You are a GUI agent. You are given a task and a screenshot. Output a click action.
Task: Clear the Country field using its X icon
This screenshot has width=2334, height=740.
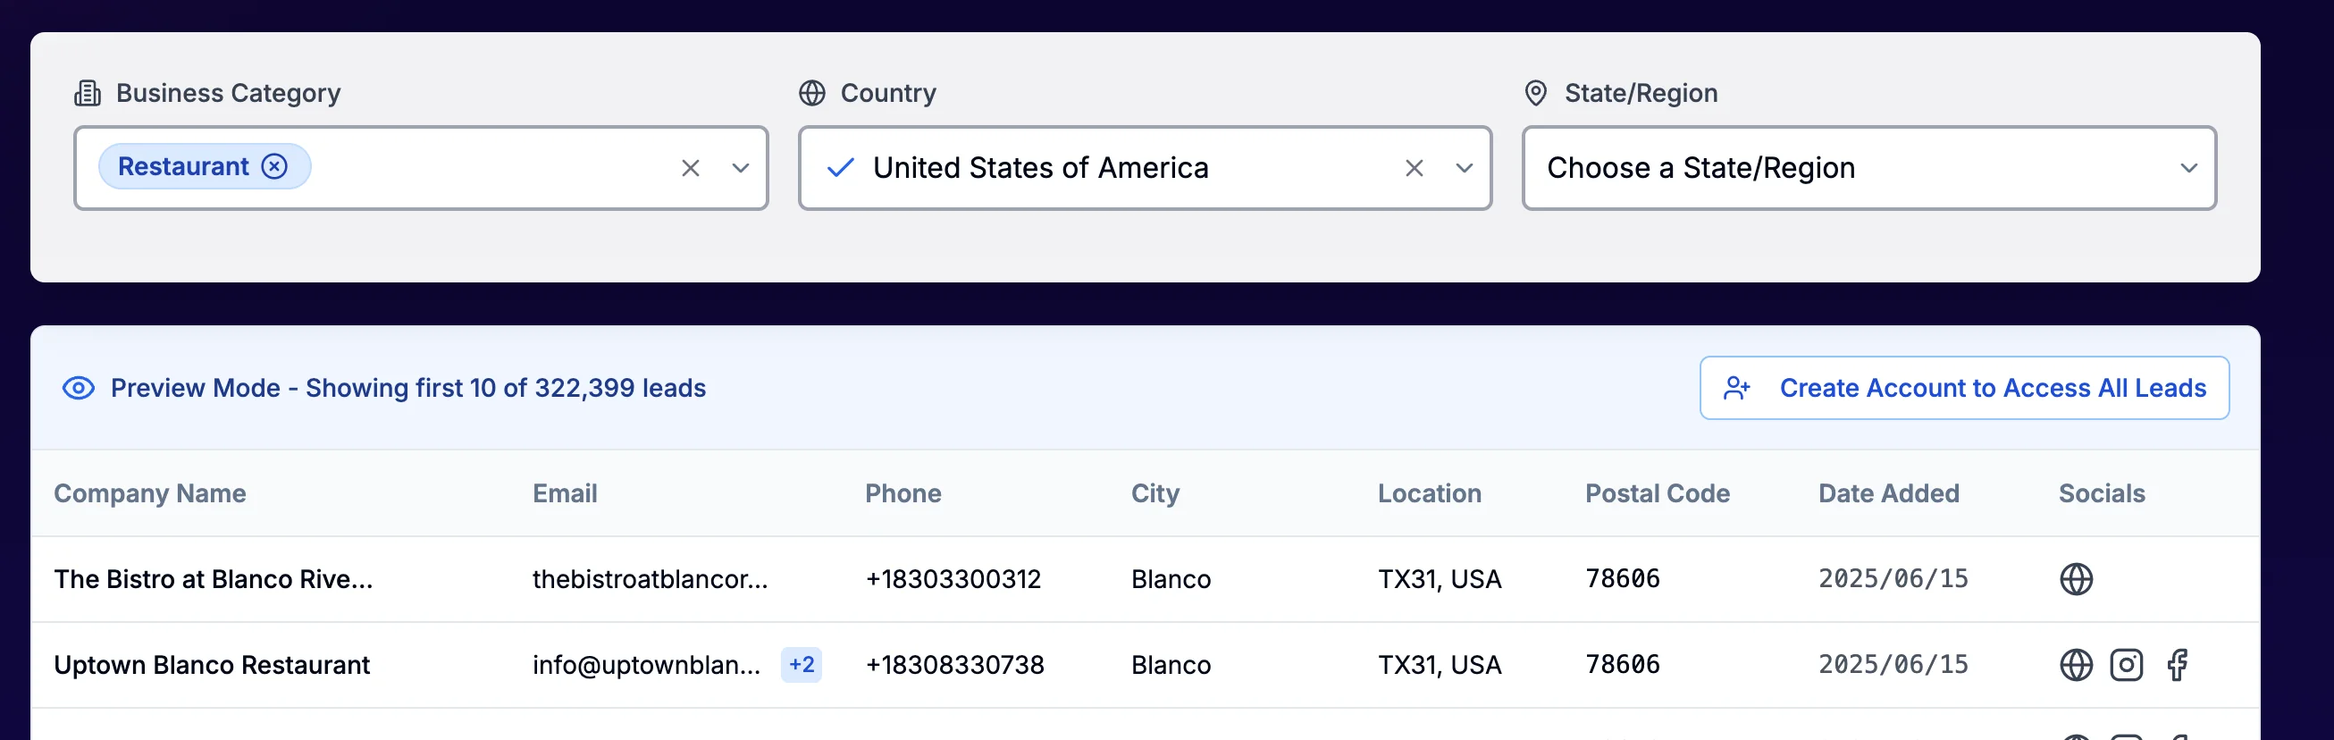1414,167
